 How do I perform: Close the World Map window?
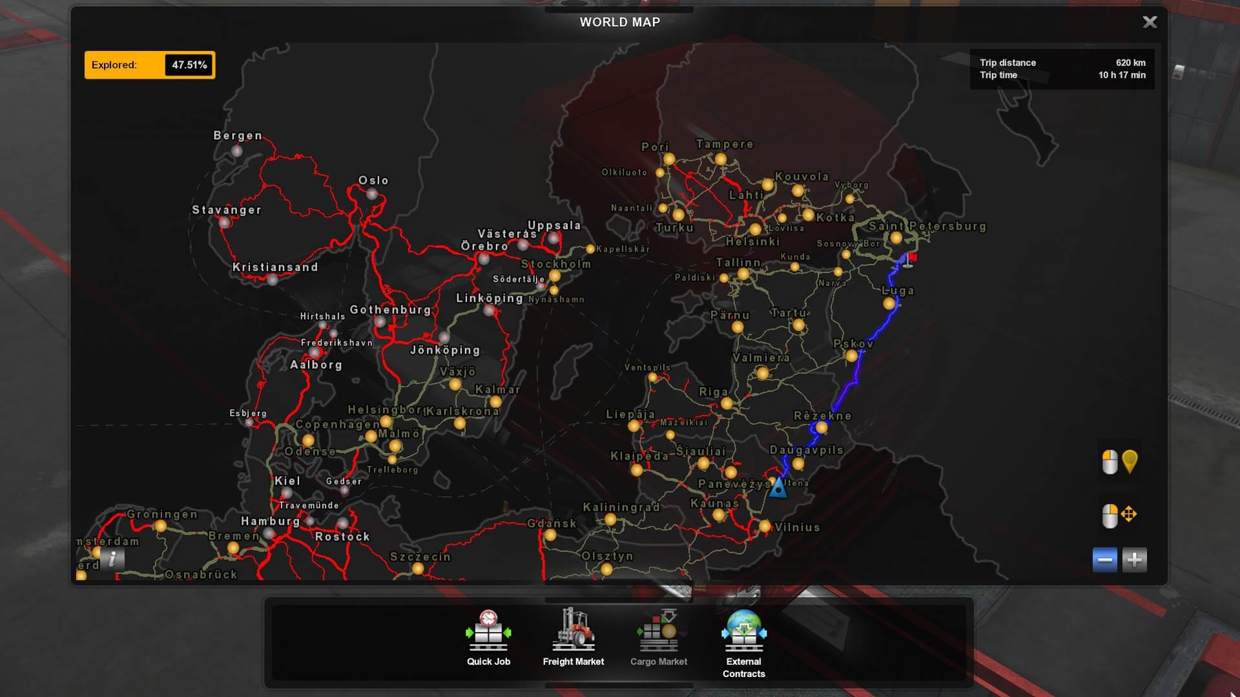pyautogui.click(x=1150, y=22)
